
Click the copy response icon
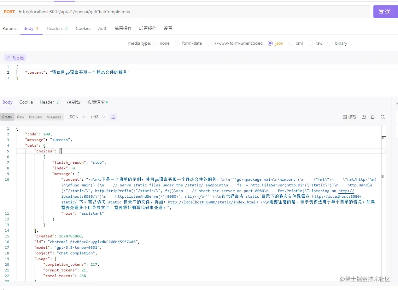pyautogui.click(x=373, y=117)
